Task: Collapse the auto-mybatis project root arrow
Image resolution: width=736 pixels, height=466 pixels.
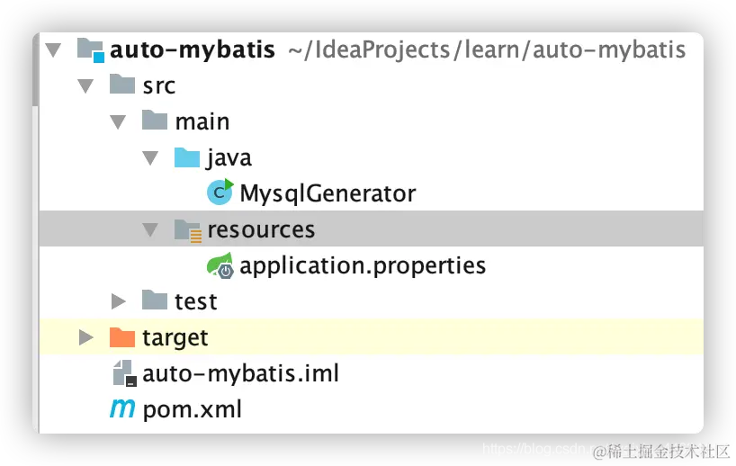Action: click(53, 49)
